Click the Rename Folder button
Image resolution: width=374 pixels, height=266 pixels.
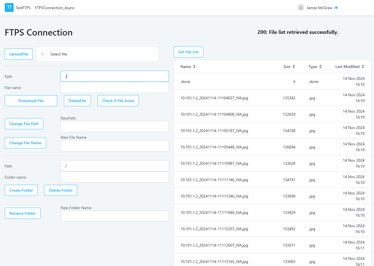(23, 213)
